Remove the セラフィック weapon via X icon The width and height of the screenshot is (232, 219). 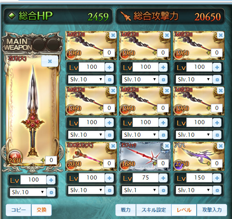[167, 146]
